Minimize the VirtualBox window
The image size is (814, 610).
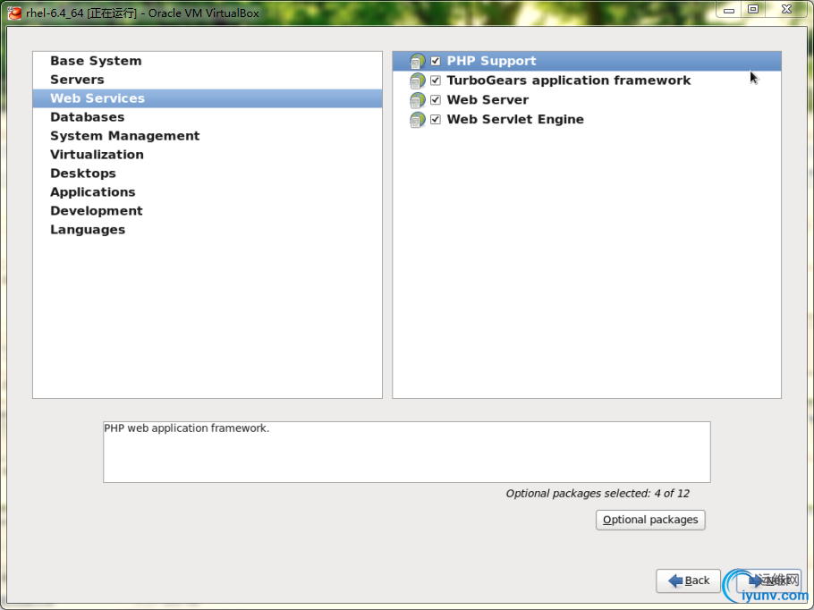point(728,10)
